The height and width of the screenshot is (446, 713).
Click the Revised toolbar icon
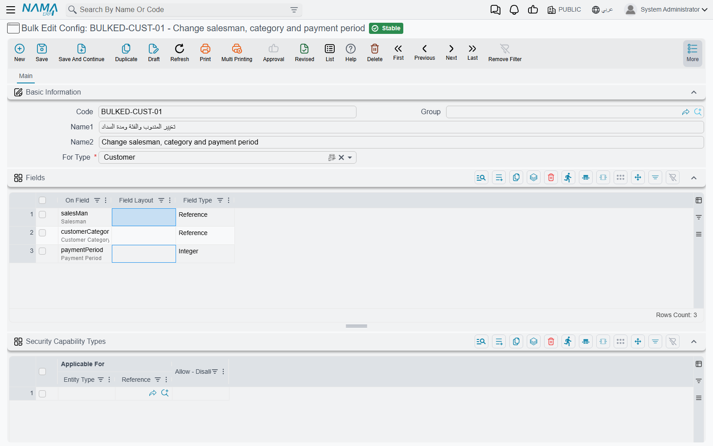pos(304,53)
